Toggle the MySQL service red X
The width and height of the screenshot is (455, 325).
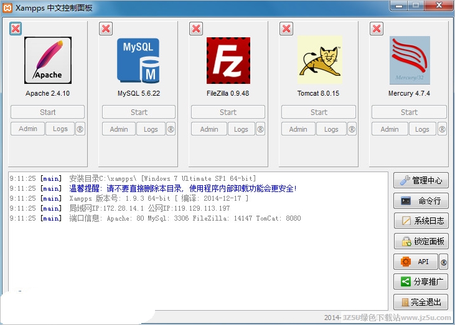click(106, 29)
